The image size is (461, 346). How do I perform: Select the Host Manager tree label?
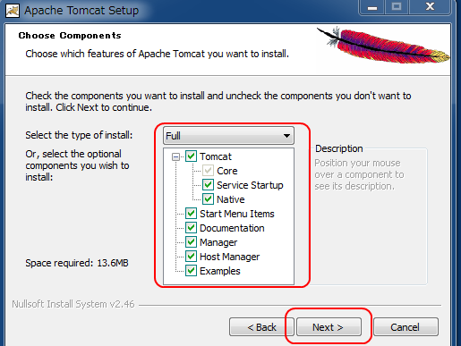(229, 257)
